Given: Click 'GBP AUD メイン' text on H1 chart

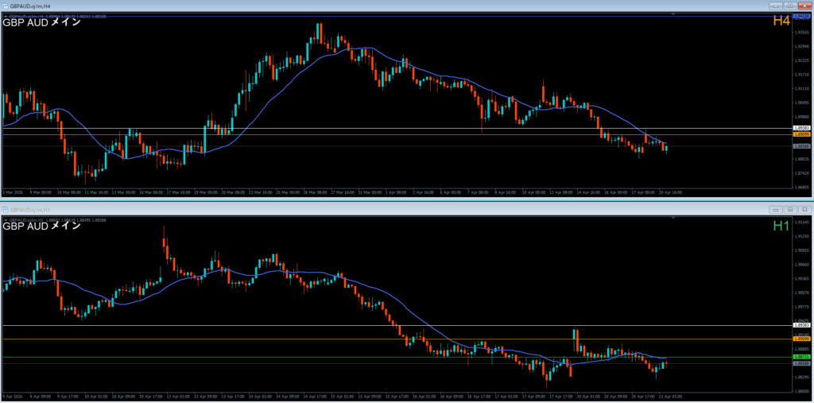Looking at the screenshot, I should 41,226.
